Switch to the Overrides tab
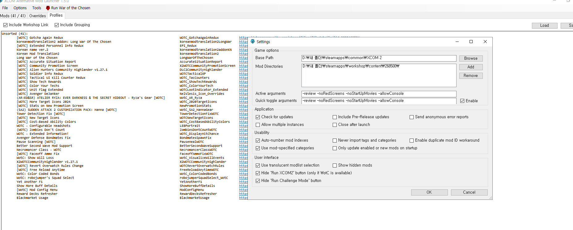 tap(38, 16)
